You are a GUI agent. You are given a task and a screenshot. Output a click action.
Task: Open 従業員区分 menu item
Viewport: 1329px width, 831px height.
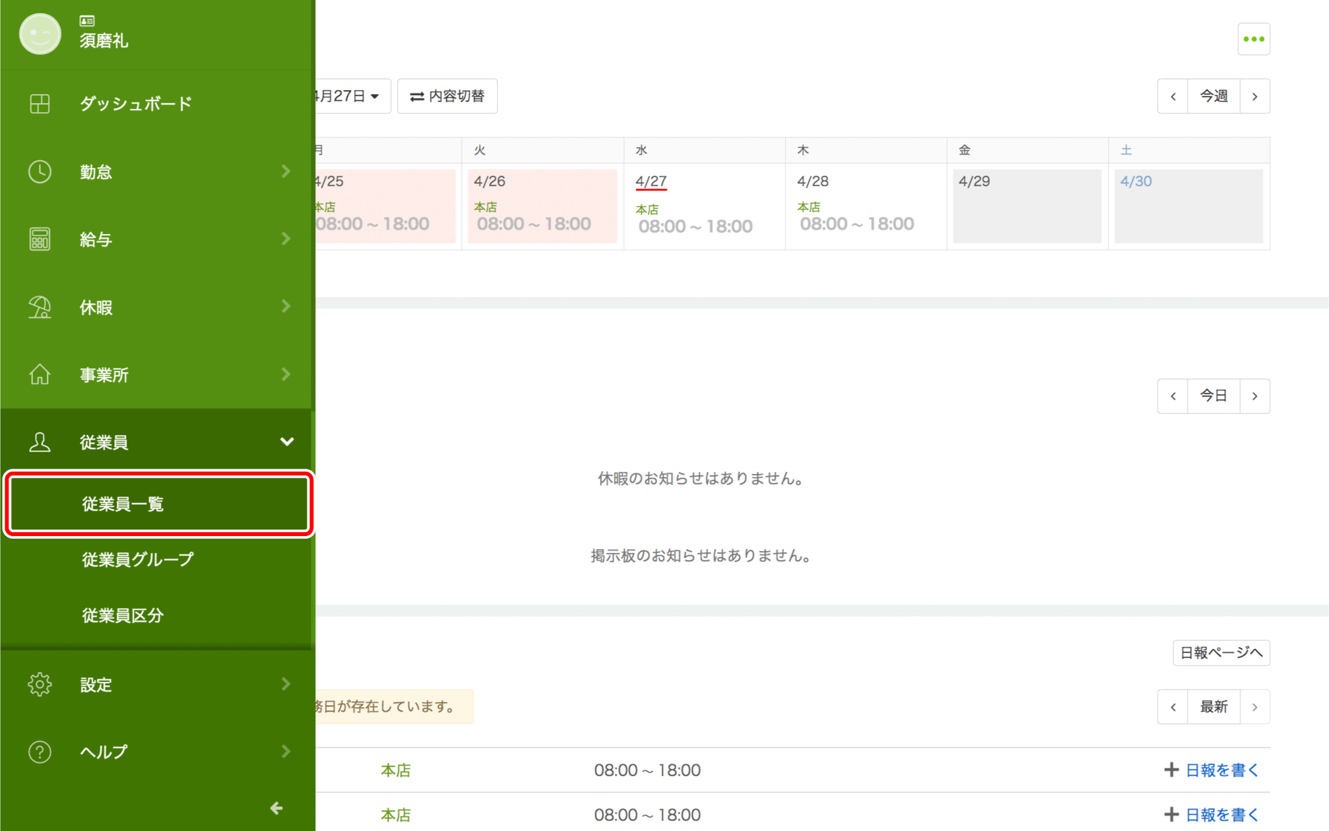point(123,615)
